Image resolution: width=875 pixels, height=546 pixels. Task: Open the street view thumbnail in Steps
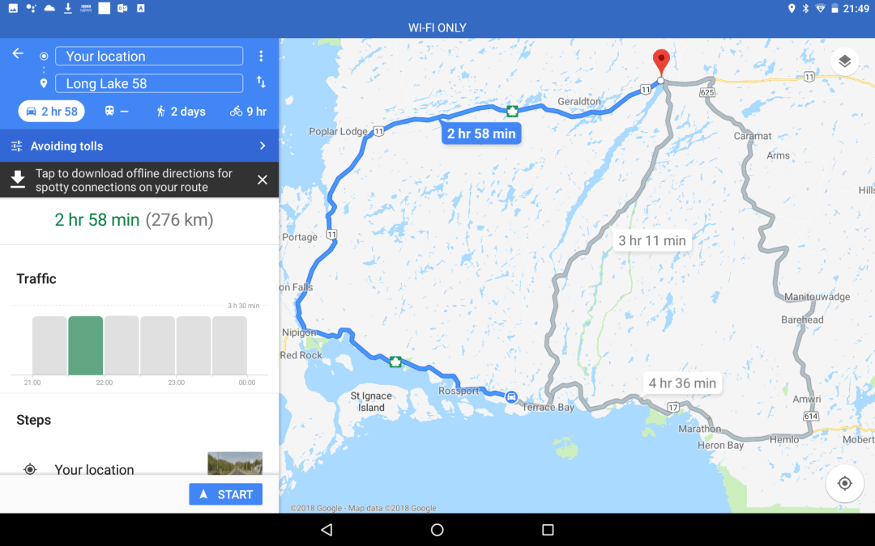point(235,463)
